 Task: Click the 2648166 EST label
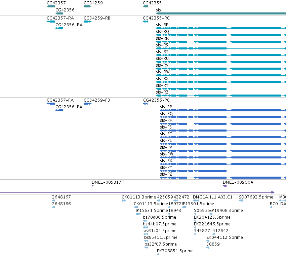(61, 204)
